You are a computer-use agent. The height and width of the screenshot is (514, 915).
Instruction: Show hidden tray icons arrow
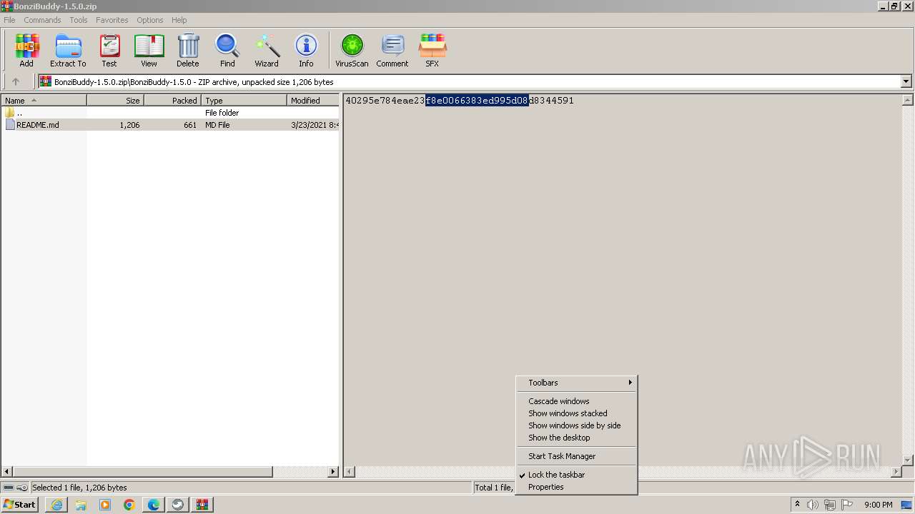coord(797,505)
